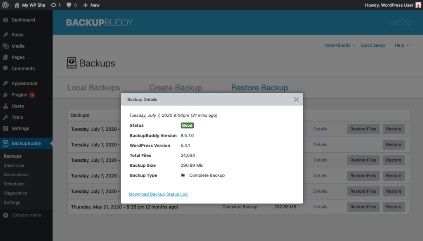Click Restore Files in third backup row
The image size is (423, 241).
pyautogui.click(x=363, y=160)
